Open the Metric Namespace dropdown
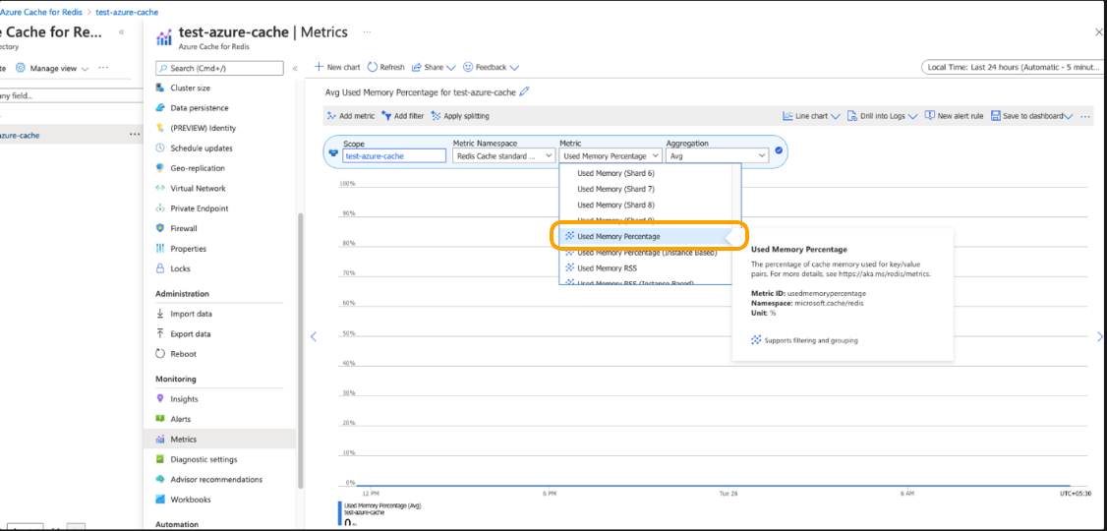 point(504,156)
